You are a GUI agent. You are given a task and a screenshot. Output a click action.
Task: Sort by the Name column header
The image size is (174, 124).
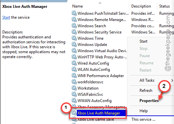point(77,6)
